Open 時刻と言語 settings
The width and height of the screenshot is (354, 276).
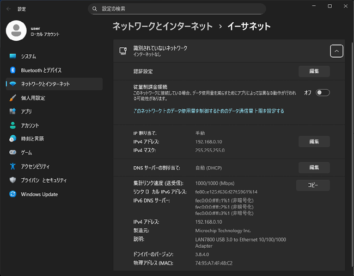(54, 139)
